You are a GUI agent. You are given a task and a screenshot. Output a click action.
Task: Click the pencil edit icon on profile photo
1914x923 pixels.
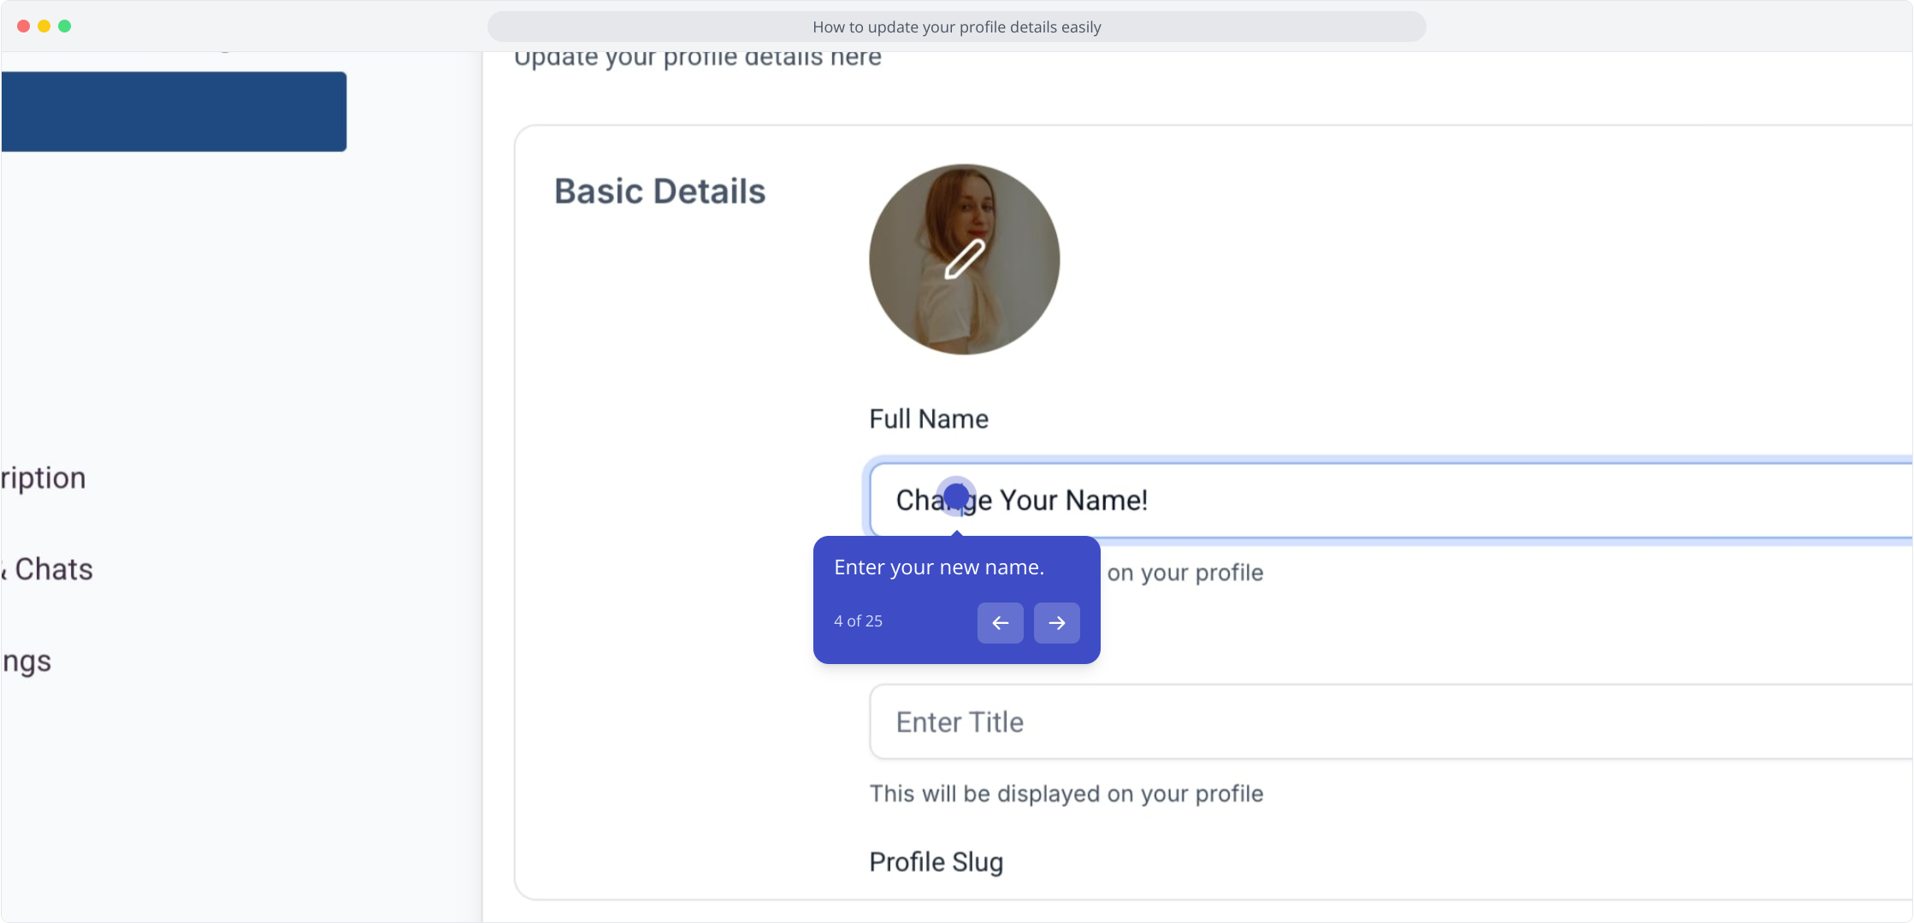965,259
